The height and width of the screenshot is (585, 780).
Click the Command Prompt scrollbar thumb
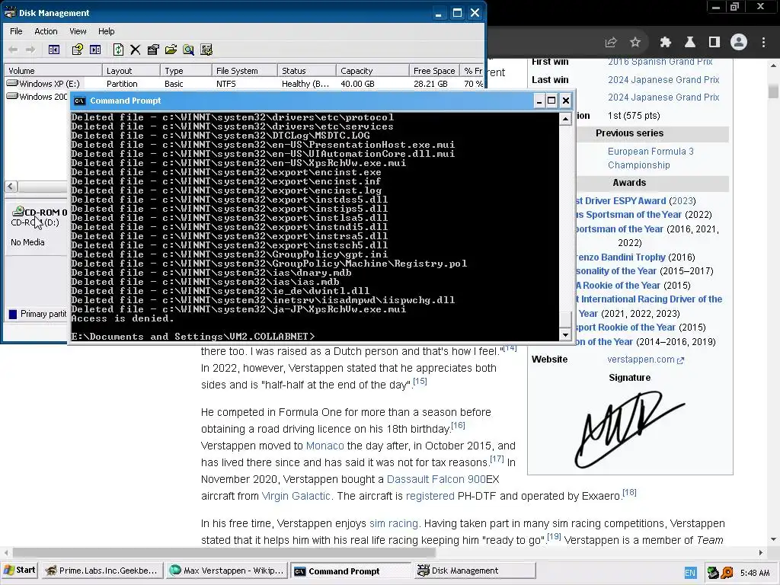[x=565, y=319]
